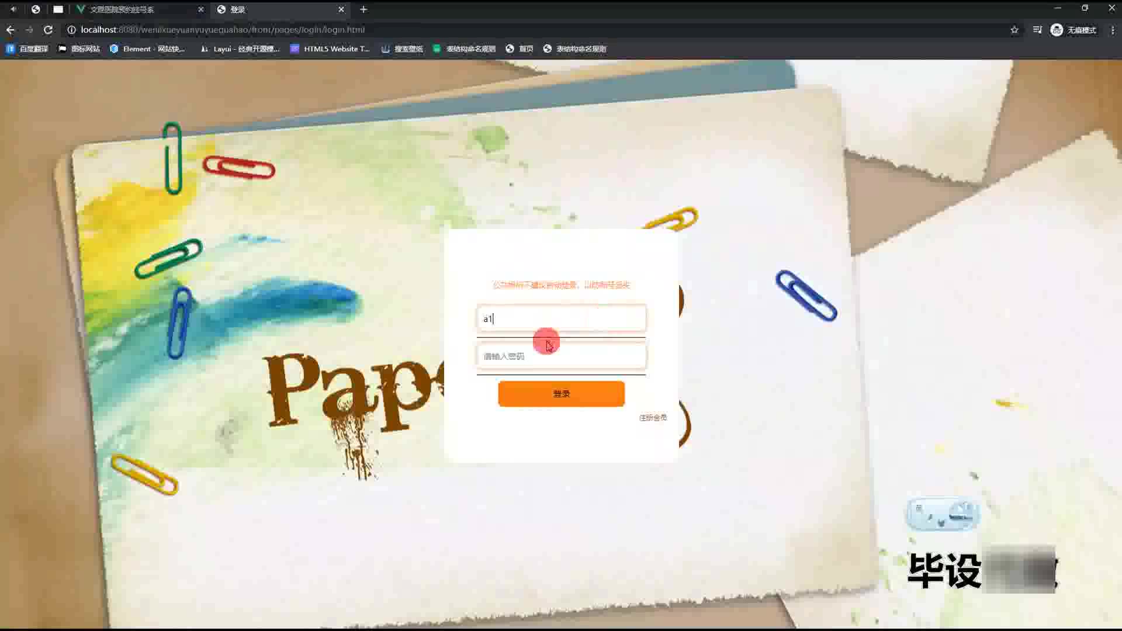The image size is (1122, 631).
Task: Bookmark this page with the star icon
Action: [1014, 30]
